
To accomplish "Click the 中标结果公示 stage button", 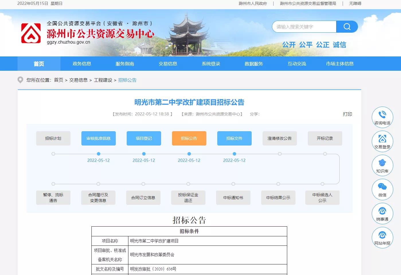I will [278, 198].
